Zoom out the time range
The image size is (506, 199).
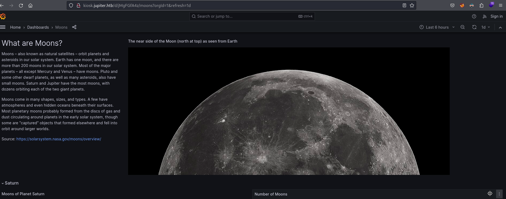[x=462, y=27]
